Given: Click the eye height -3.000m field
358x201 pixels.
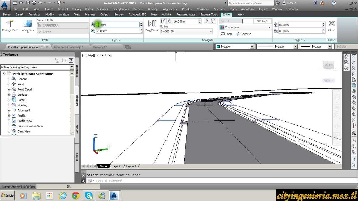Looking at the screenshot, I should coord(117,31).
